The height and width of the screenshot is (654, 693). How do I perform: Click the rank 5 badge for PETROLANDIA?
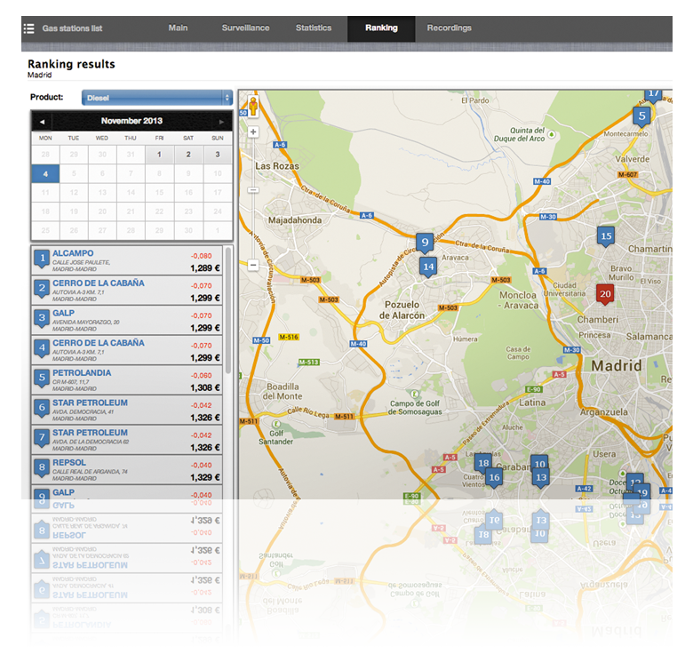point(42,379)
